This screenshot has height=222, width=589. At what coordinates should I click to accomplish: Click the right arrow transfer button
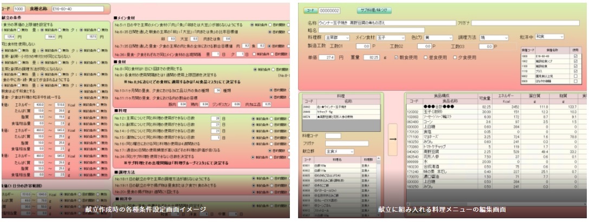coord(393,140)
